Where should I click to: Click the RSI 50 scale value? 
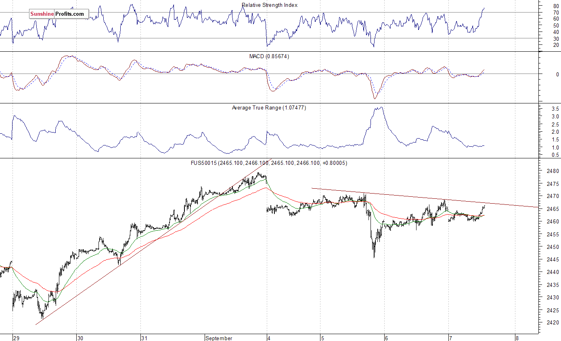[x=556, y=25]
